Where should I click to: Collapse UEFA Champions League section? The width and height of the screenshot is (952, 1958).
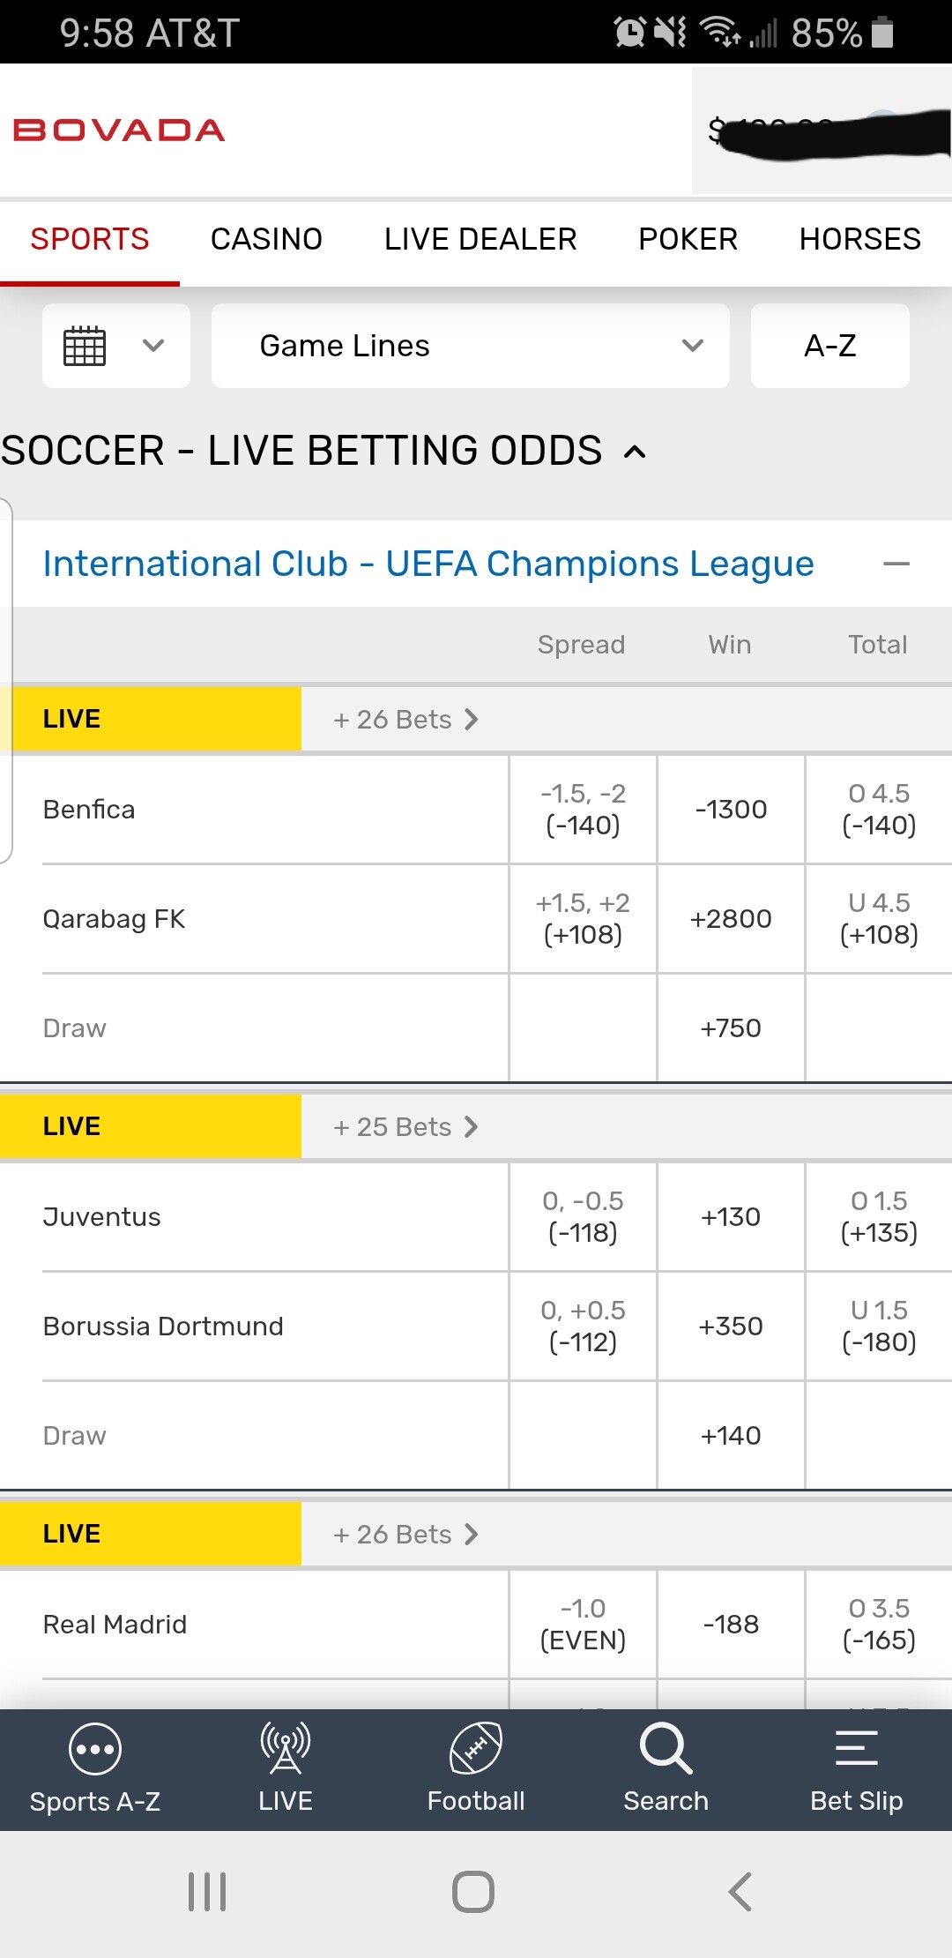[896, 564]
